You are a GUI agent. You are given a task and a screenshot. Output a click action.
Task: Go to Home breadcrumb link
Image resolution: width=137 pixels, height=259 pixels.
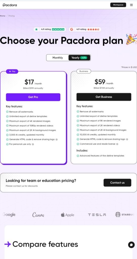[x=3, y=16]
